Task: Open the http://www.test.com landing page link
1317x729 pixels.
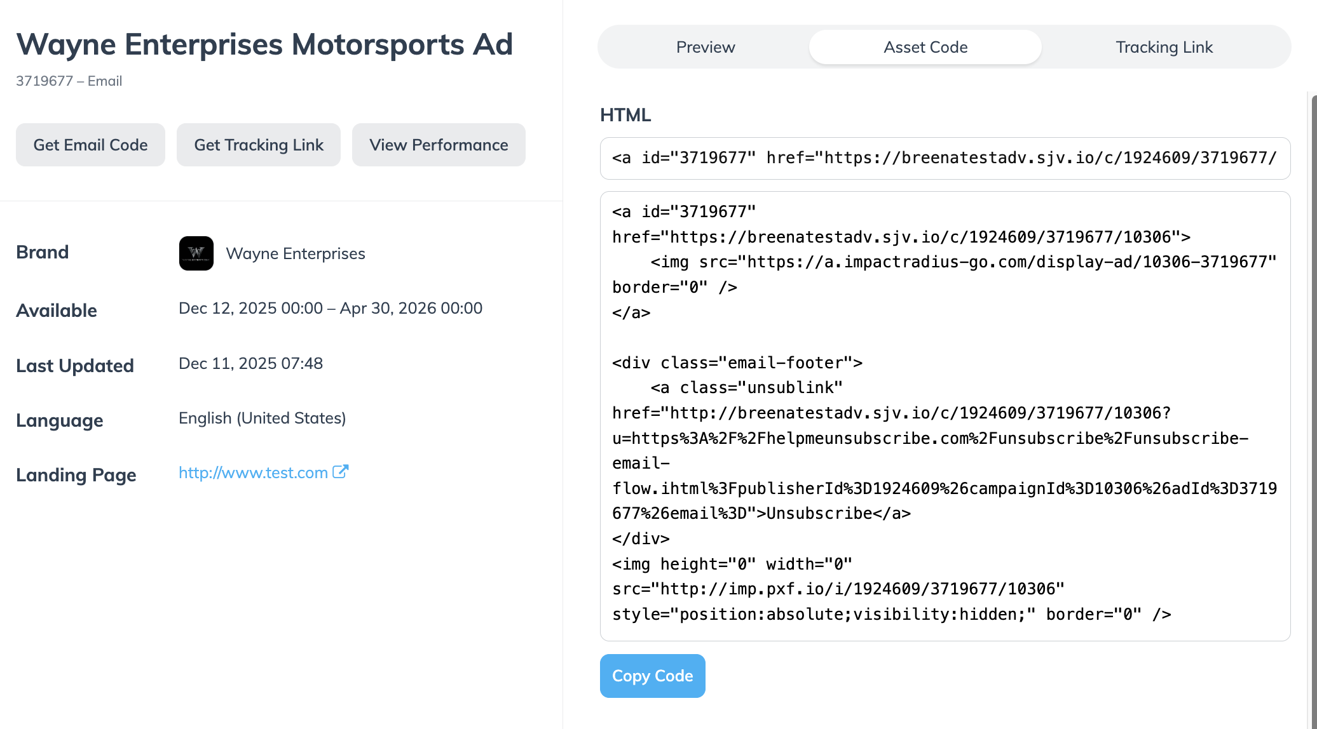Action: coord(253,472)
